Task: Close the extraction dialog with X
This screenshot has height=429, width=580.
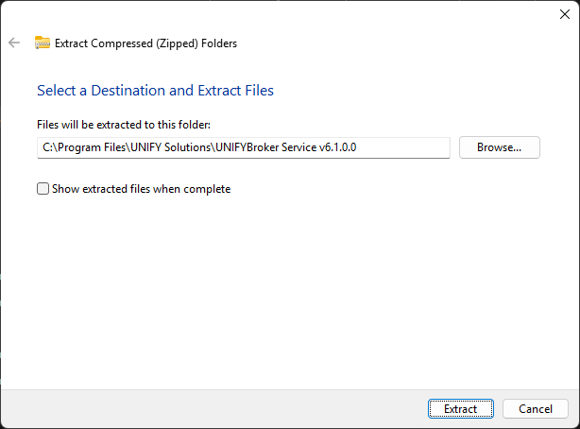Action: tap(565, 14)
